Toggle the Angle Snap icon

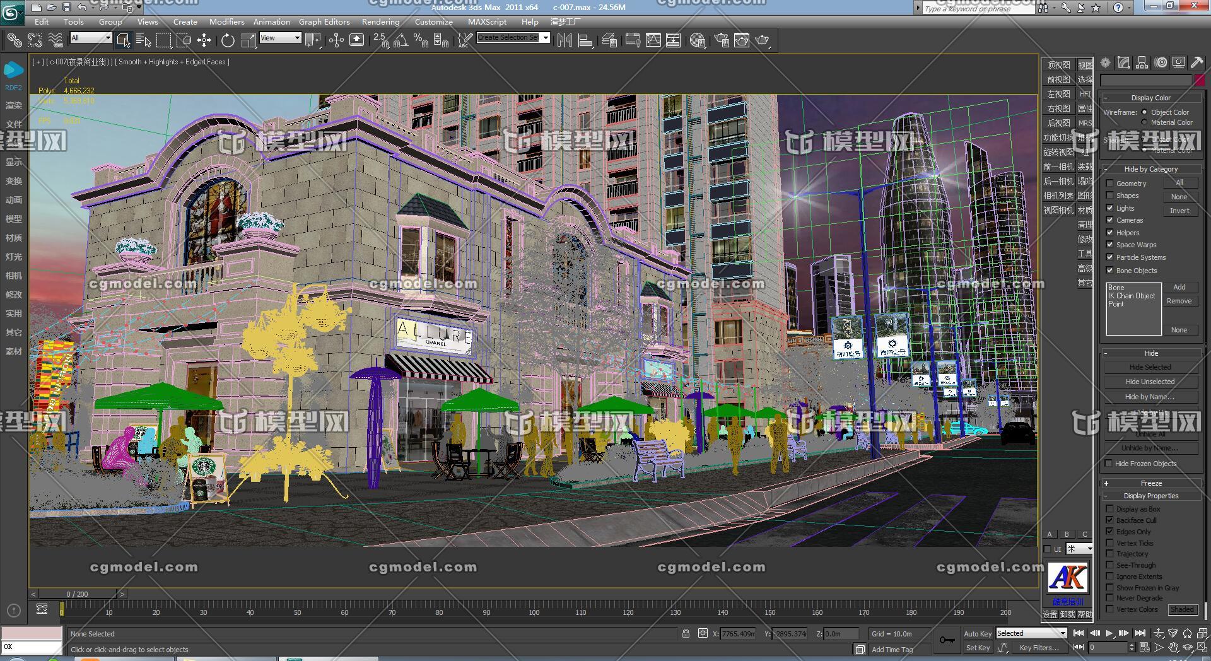click(x=401, y=40)
